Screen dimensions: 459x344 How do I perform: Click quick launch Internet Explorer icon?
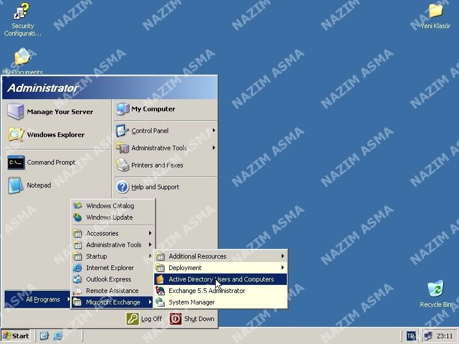coord(58,335)
